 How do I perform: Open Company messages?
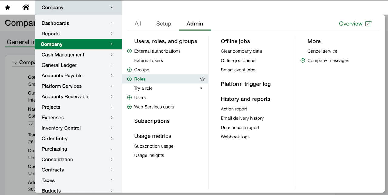pos(328,60)
